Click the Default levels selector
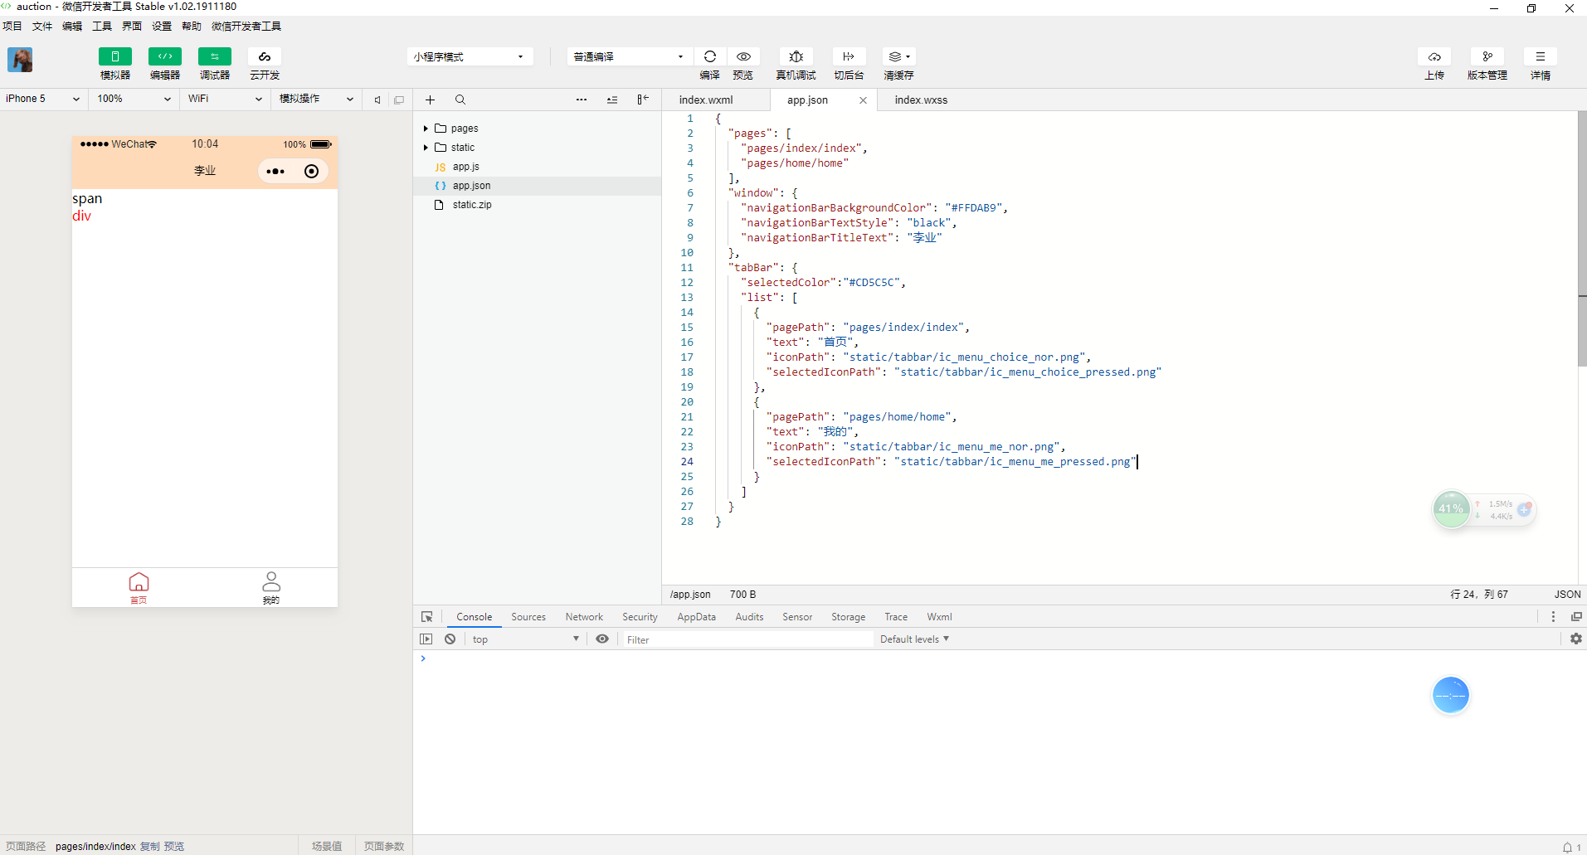This screenshot has height=855, width=1587. [x=914, y=639]
